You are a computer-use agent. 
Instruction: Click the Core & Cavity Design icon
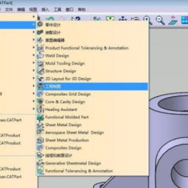40,102
